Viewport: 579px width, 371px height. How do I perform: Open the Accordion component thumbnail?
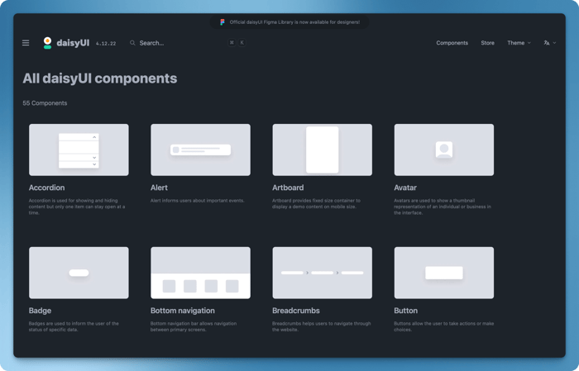point(79,150)
